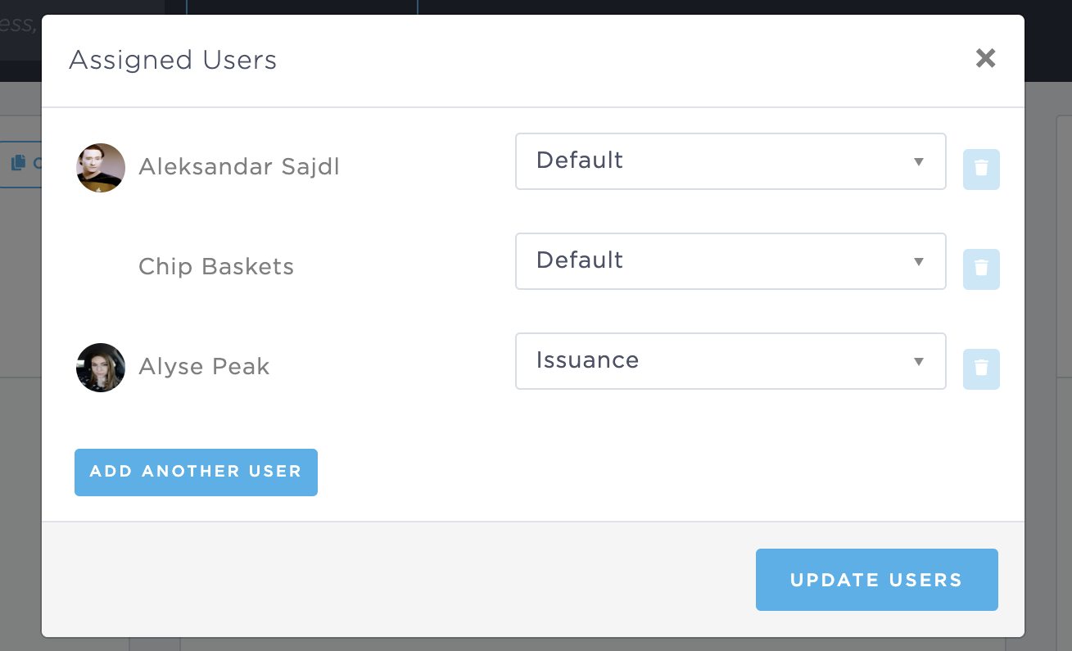Remove Chip Baskets using trash icon
This screenshot has height=651, width=1072.
981,269
